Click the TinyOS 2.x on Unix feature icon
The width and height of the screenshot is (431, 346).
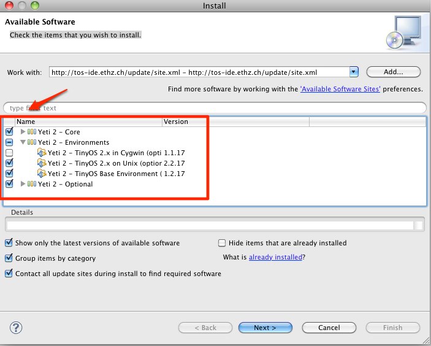pos(42,163)
